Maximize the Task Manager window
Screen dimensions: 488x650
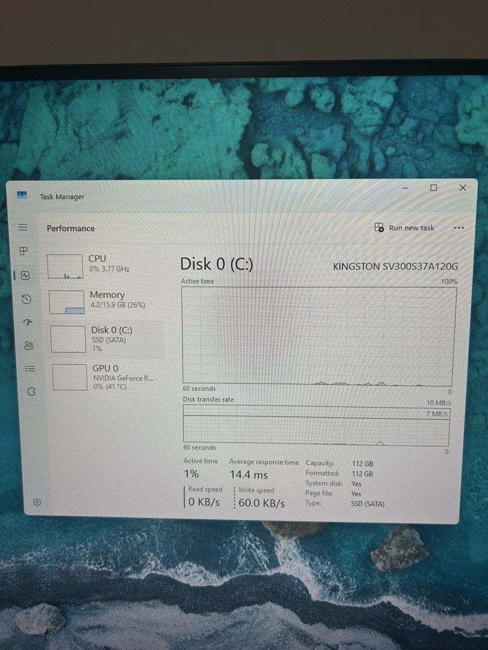click(433, 188)
